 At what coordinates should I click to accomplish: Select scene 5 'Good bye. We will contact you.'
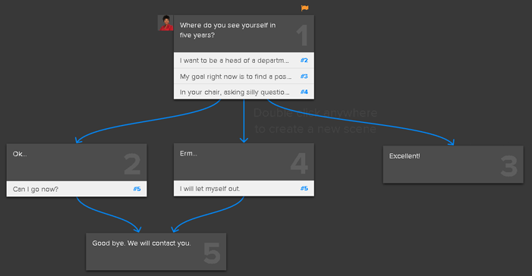[x=156, y=252]
